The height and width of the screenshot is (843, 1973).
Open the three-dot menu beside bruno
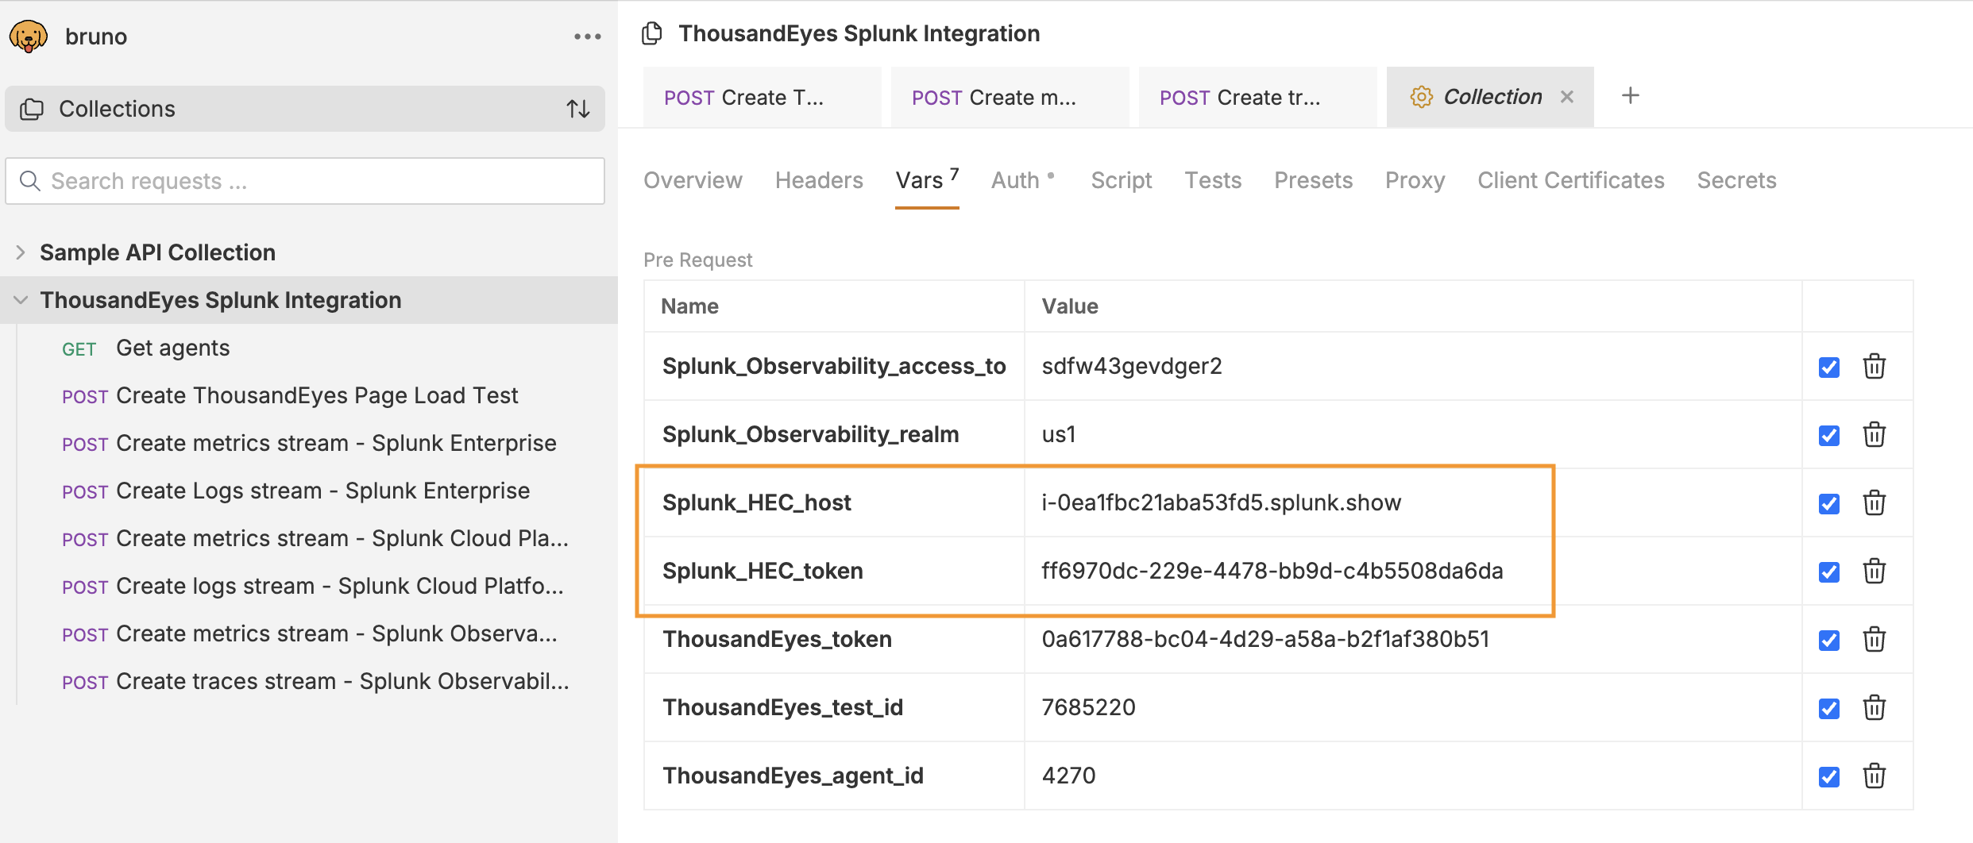coord(587,37)
